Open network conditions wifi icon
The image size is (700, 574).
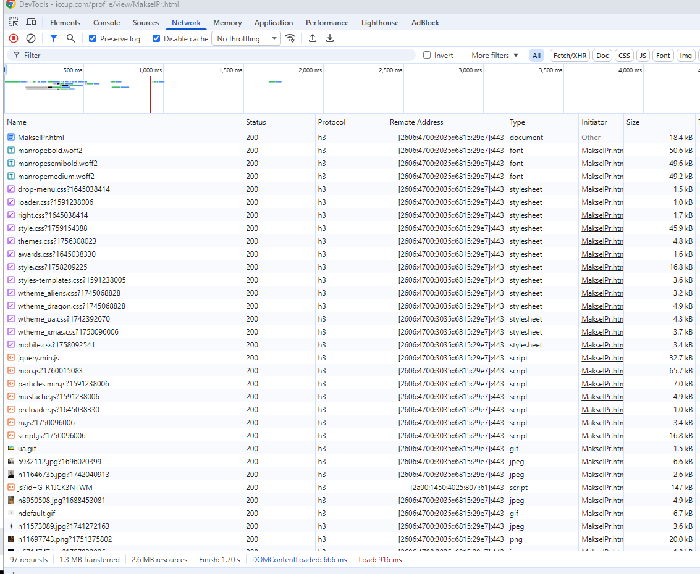click(x=290, y=38)
